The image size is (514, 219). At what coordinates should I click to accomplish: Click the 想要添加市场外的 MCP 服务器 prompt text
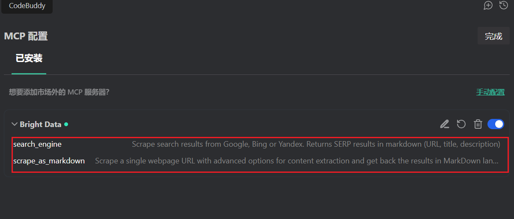tap(59, 92)
